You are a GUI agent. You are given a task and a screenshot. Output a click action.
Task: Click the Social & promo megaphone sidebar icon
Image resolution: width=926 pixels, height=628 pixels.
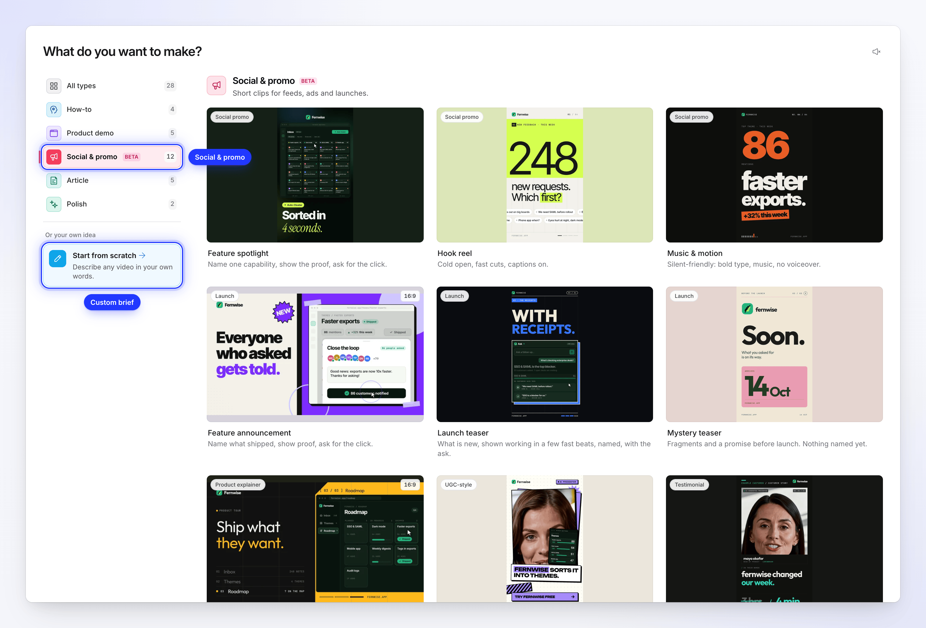point(54,157)
